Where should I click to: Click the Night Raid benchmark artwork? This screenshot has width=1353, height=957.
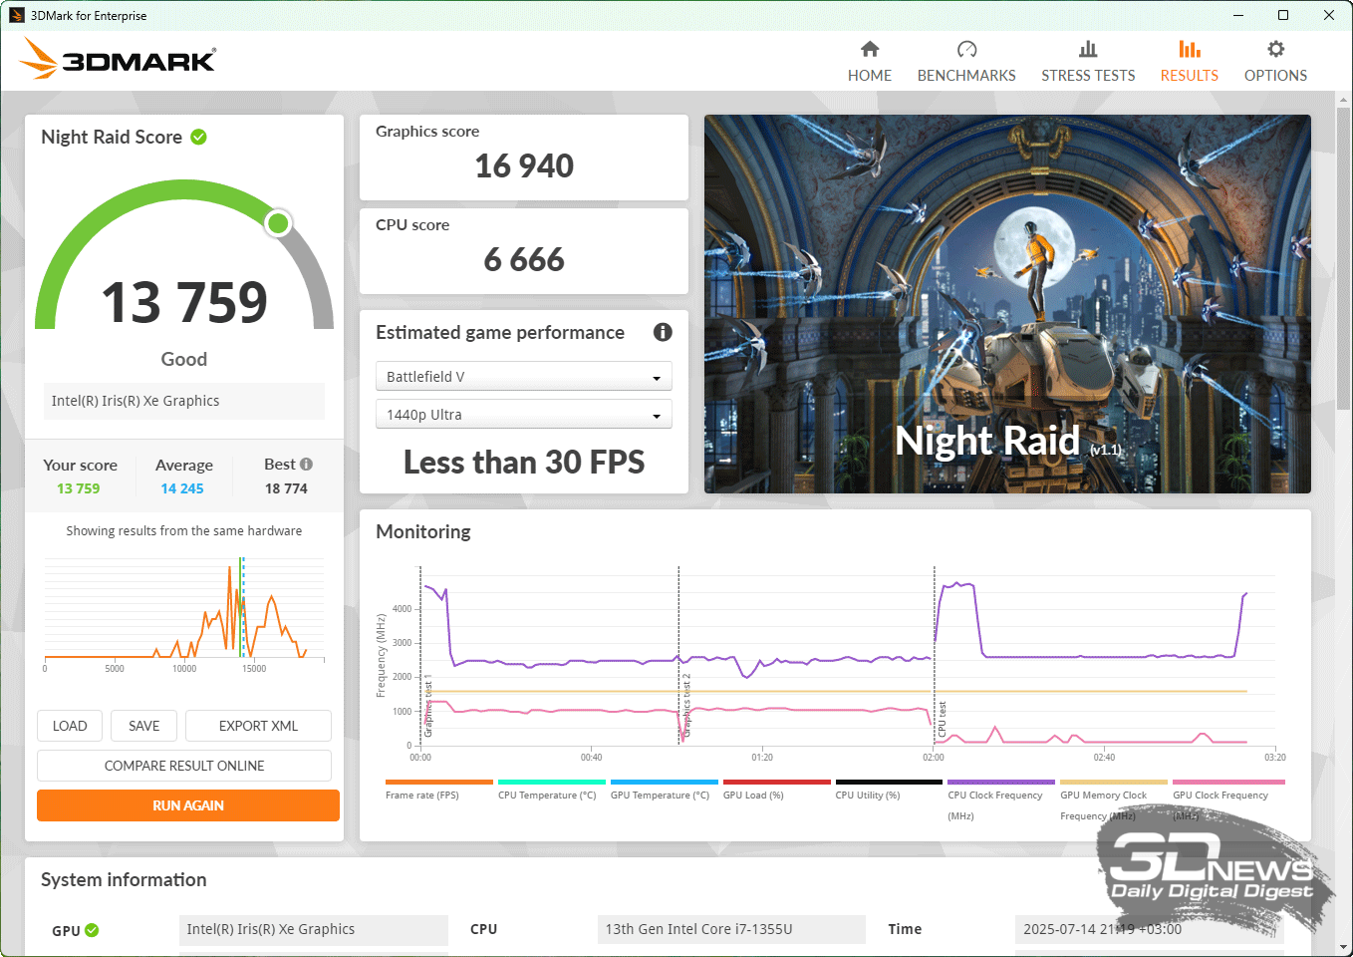tap(1007, 304)
